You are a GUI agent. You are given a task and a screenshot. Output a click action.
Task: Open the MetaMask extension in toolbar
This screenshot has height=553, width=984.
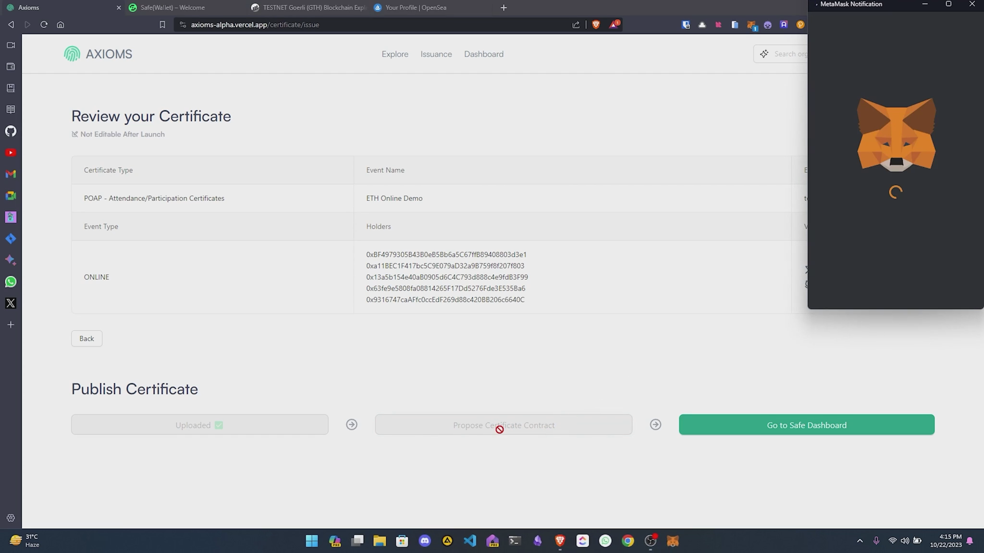point(751,25)
